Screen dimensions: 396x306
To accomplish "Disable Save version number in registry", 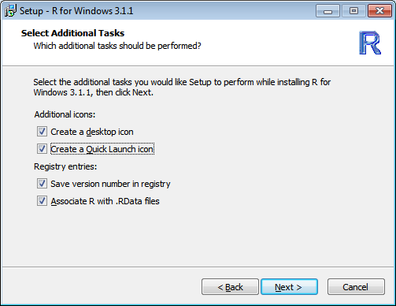I will (x=42, y=184).
